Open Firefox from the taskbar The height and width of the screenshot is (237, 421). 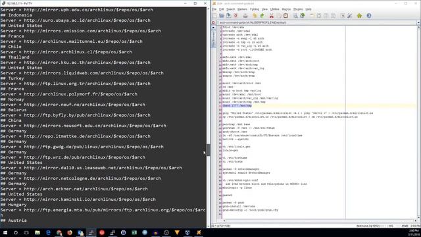(70, 232)
